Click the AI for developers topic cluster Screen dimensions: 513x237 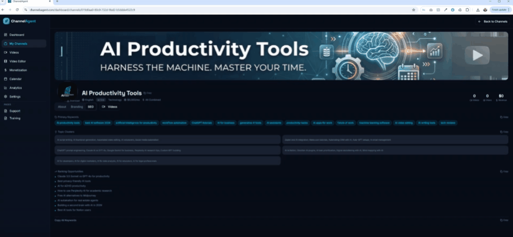[167, 161]
